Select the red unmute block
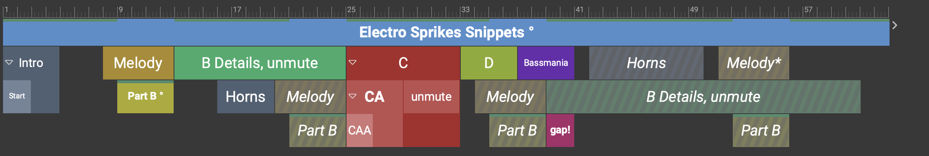929x156 pixels. point(431,97)
